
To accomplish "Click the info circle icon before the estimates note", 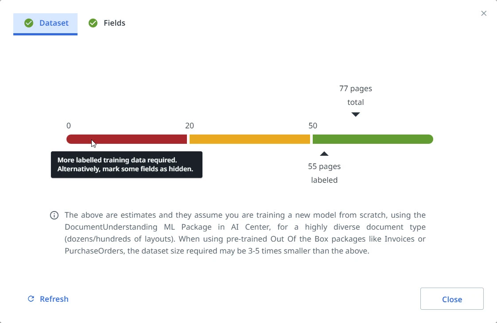I will (54, 215).
